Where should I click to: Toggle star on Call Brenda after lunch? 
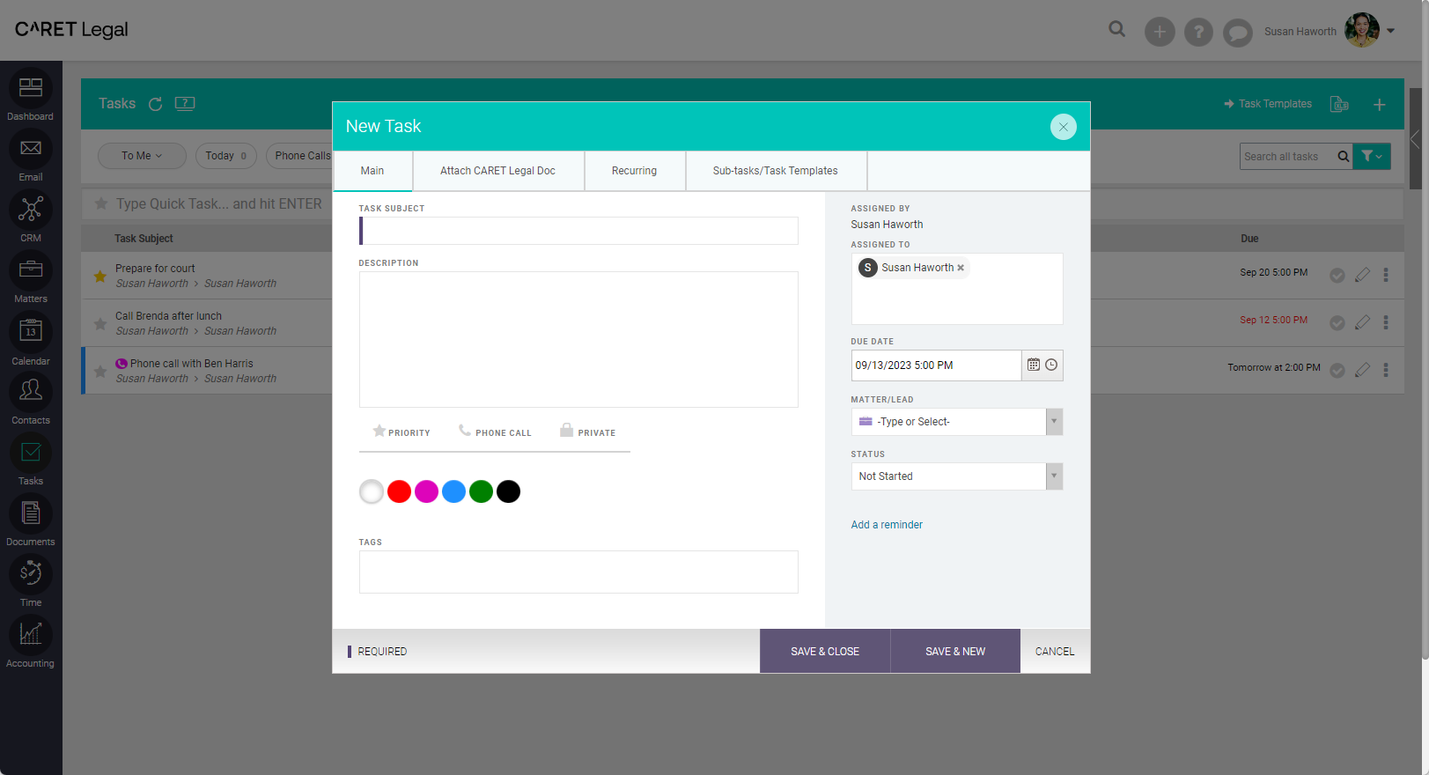[x=100, y=324]
